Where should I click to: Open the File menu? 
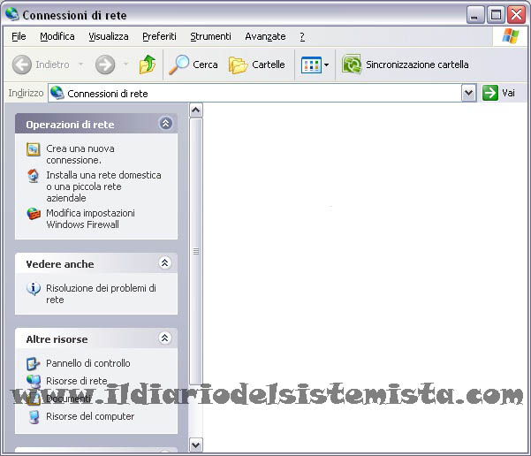pyautogui.click(x=19, y=36)
